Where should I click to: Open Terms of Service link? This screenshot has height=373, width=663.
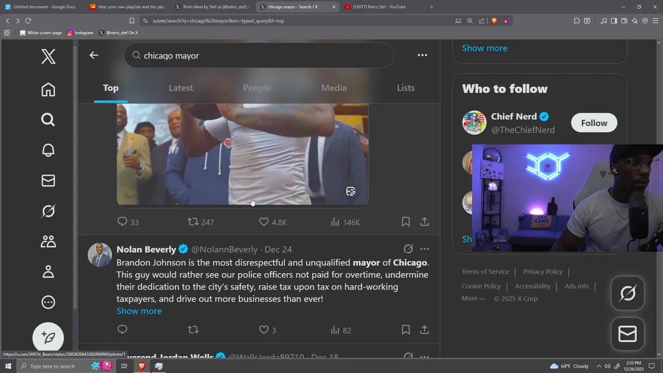[x=485, y=271]
